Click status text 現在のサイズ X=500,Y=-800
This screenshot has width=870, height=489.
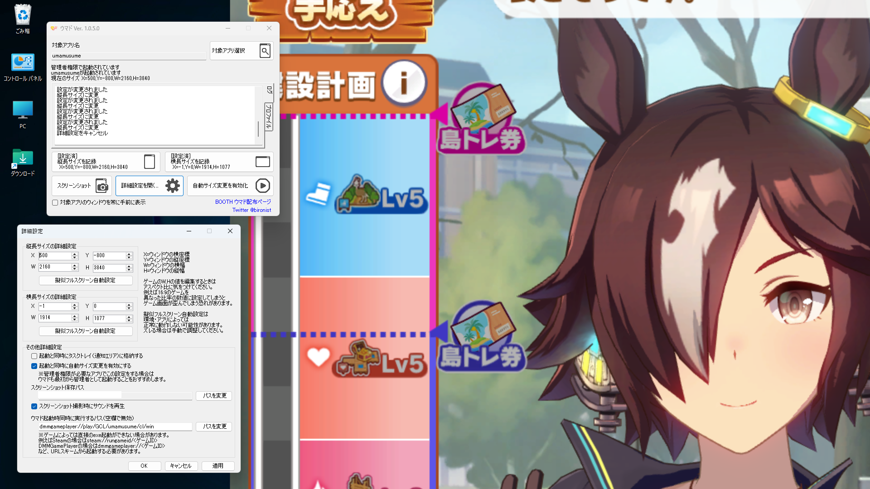(x=100, y=78)
